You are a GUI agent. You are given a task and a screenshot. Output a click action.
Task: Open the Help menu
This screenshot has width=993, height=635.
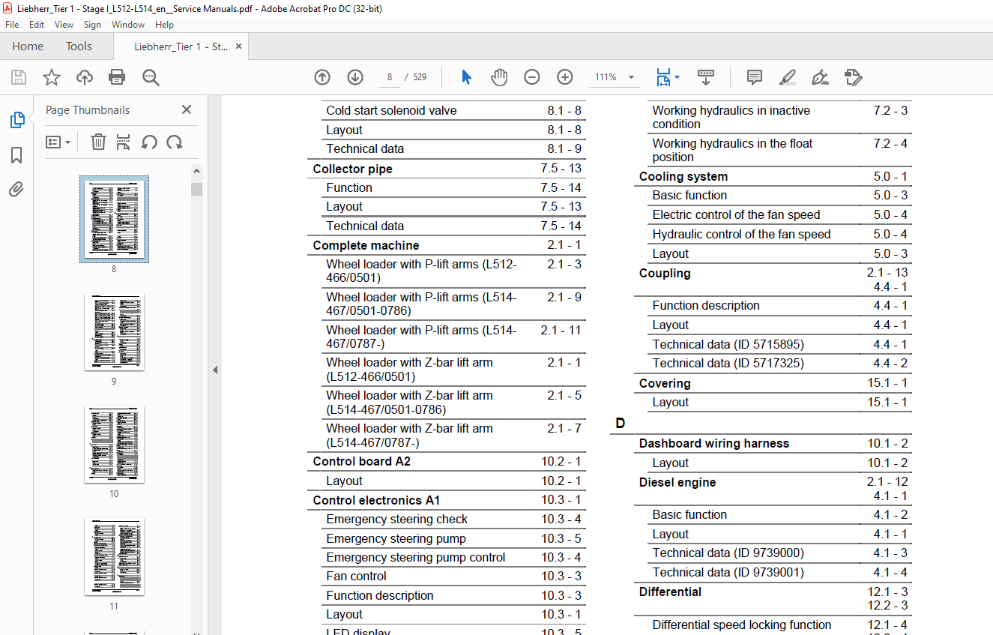164,25
